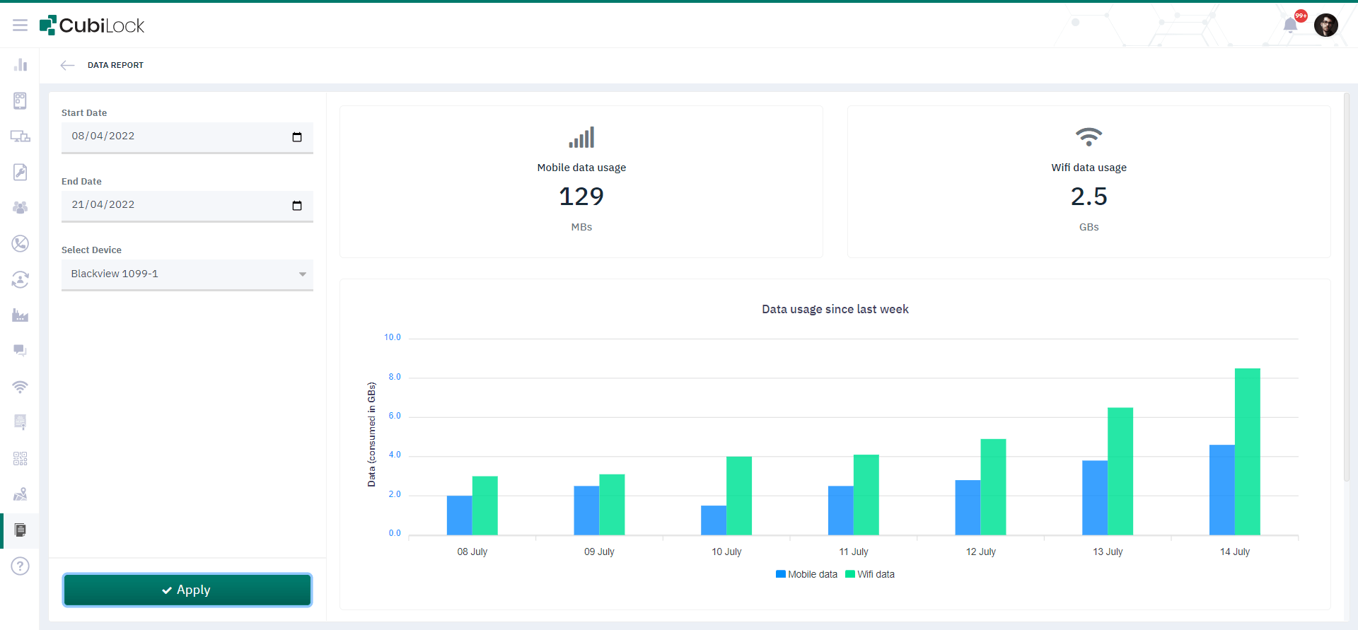Open the Wifi sidebar icon
Screen dimensions: 1358x630
coord(20,387)
